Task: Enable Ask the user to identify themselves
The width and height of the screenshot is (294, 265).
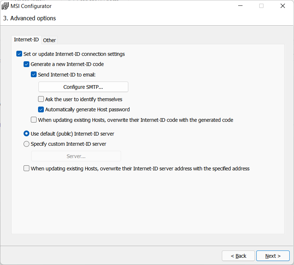Action: (x=41, y=99)
